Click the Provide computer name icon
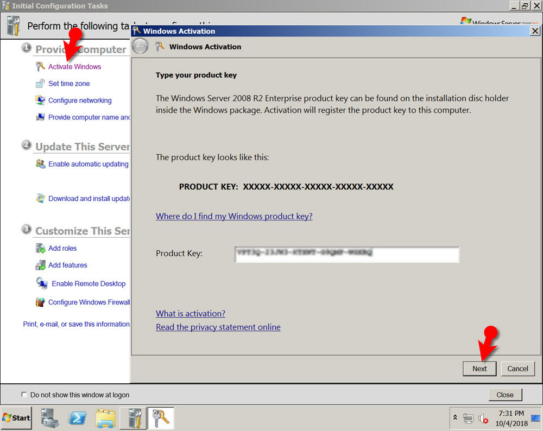 tap(40, 117)
